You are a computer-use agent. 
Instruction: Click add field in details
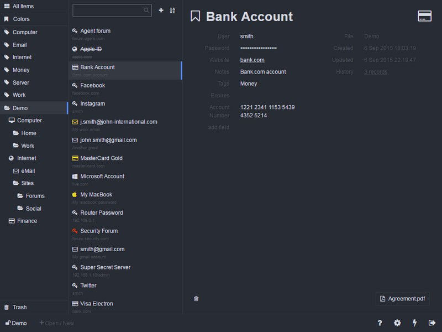click(x=218, y=127)
